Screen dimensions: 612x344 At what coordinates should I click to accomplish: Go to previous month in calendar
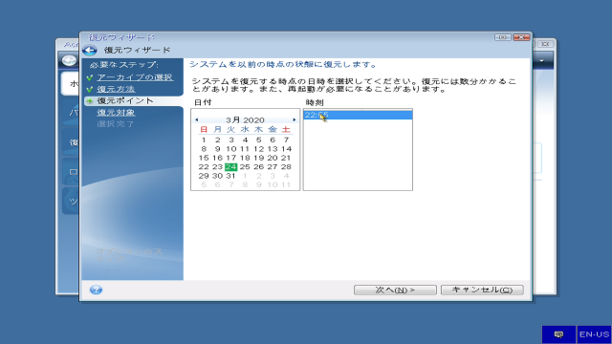196,119
